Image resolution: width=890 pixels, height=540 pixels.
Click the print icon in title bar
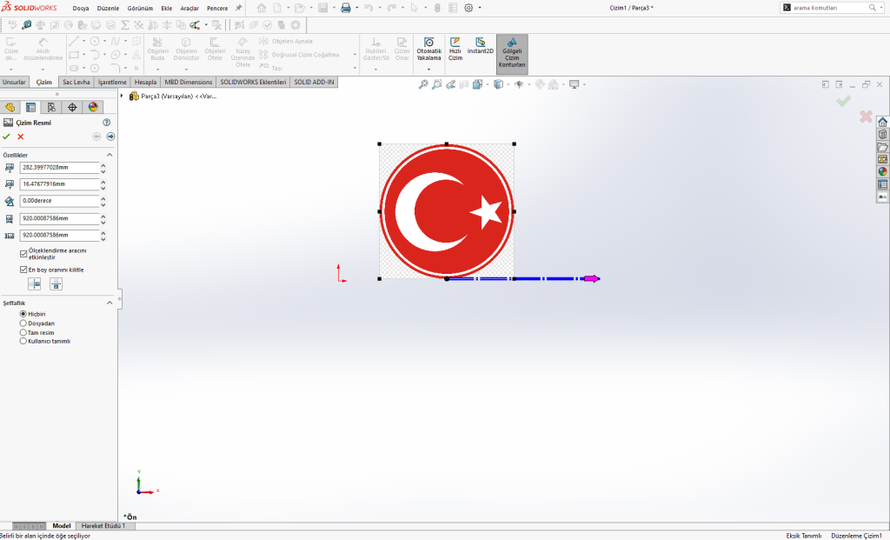(x=345, y=8)
